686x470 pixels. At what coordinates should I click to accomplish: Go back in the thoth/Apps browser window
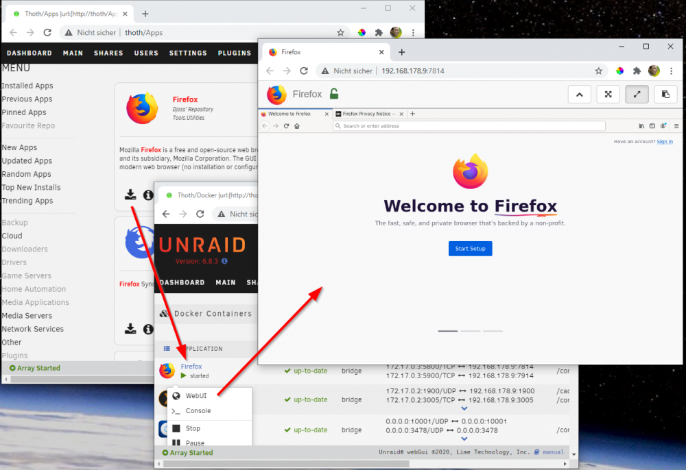pyautogui.click(x=14, y=32)
